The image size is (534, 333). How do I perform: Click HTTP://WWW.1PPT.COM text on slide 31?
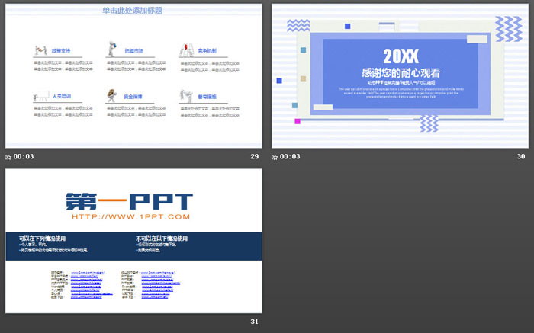(130, 217)
